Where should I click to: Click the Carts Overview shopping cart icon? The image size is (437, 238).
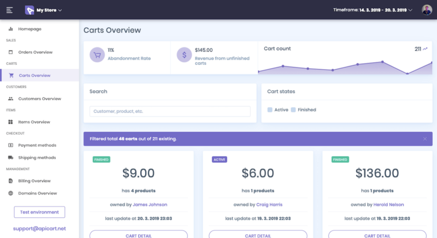11,75
